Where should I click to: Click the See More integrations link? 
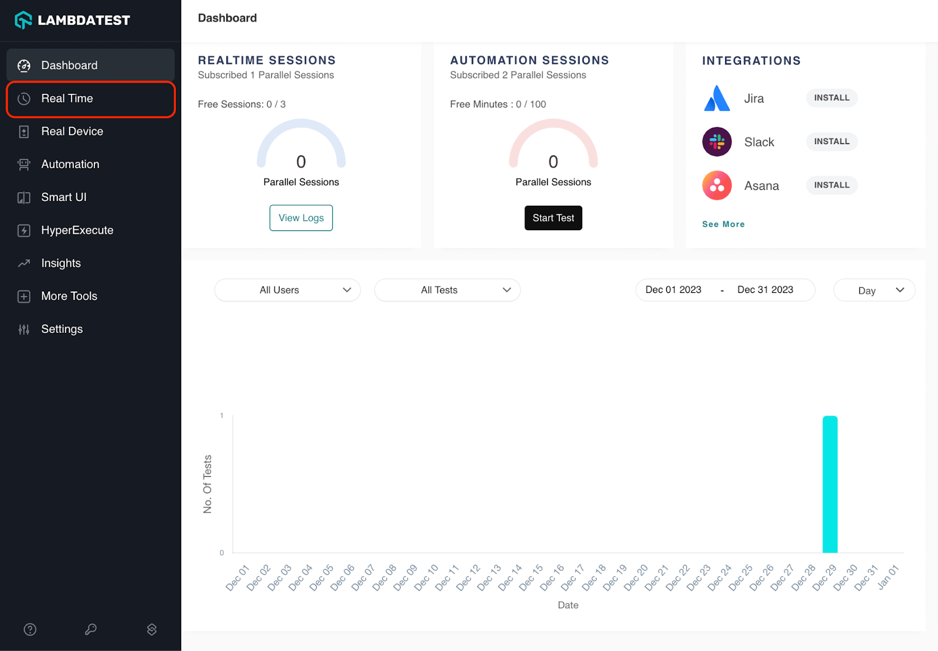pos(723,224)
